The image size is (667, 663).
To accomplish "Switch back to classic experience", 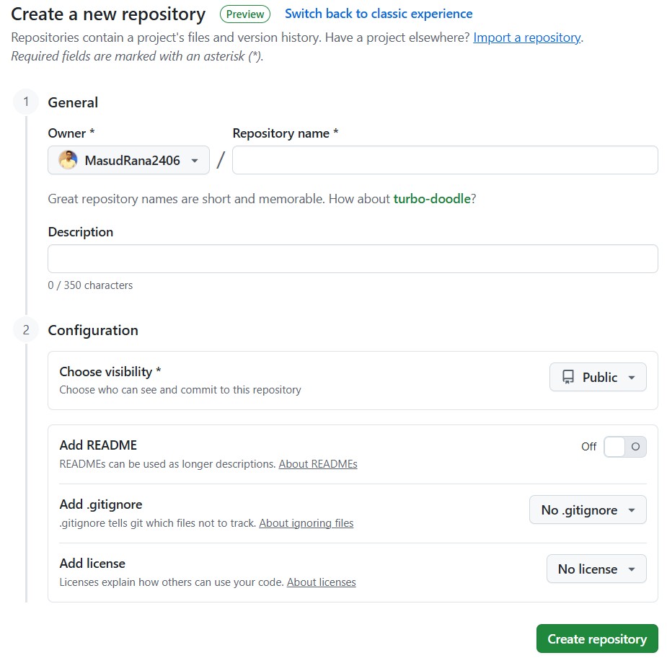I will pyautogui.click(x=379, y=14).
